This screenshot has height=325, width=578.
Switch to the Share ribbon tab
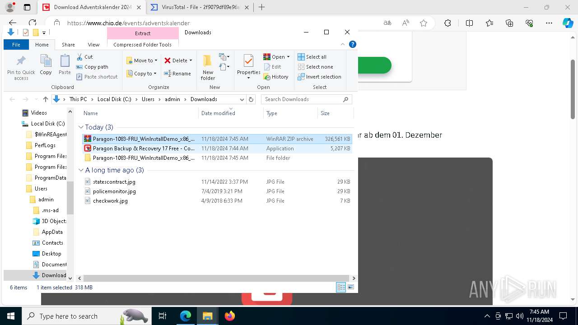(x=68, y=45)
